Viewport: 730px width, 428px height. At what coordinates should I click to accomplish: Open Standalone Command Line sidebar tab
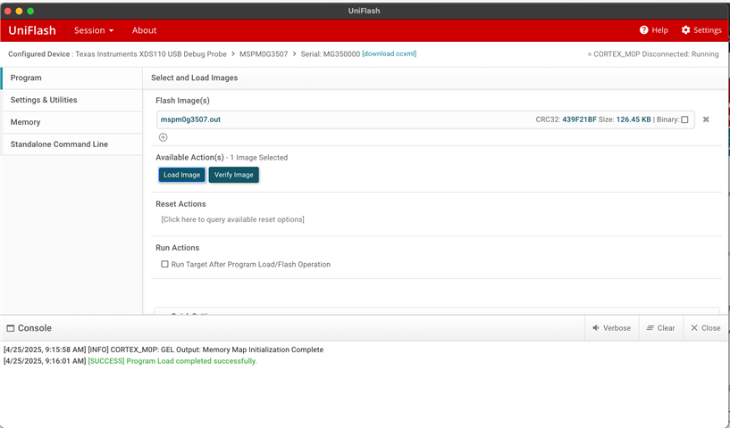(x=71, y=144)
